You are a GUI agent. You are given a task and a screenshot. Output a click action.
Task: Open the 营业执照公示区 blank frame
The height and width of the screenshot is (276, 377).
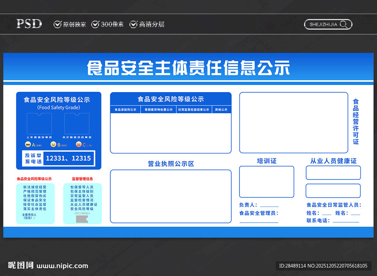pos(171,196)
